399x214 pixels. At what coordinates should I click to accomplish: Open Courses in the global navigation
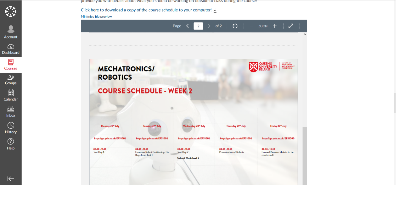coord(11,65)
